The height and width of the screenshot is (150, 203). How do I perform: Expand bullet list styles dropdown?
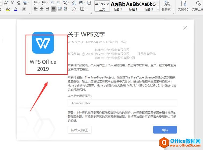pos(39,3)
